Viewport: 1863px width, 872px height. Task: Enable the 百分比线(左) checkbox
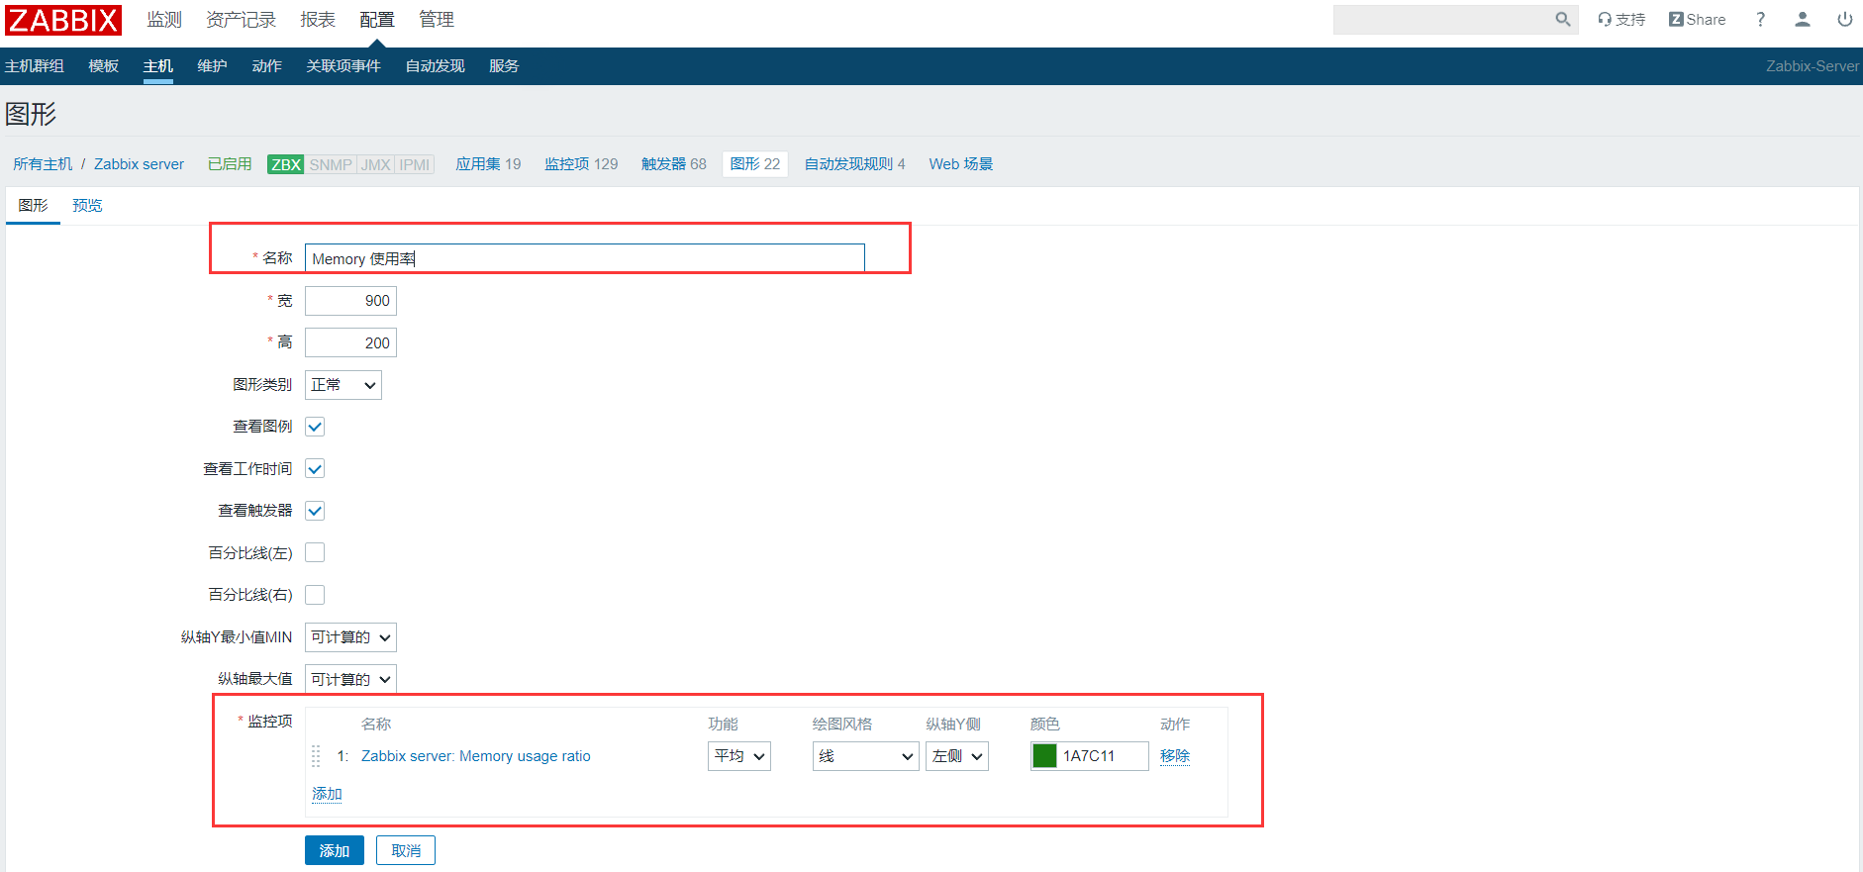click(315, 552)
